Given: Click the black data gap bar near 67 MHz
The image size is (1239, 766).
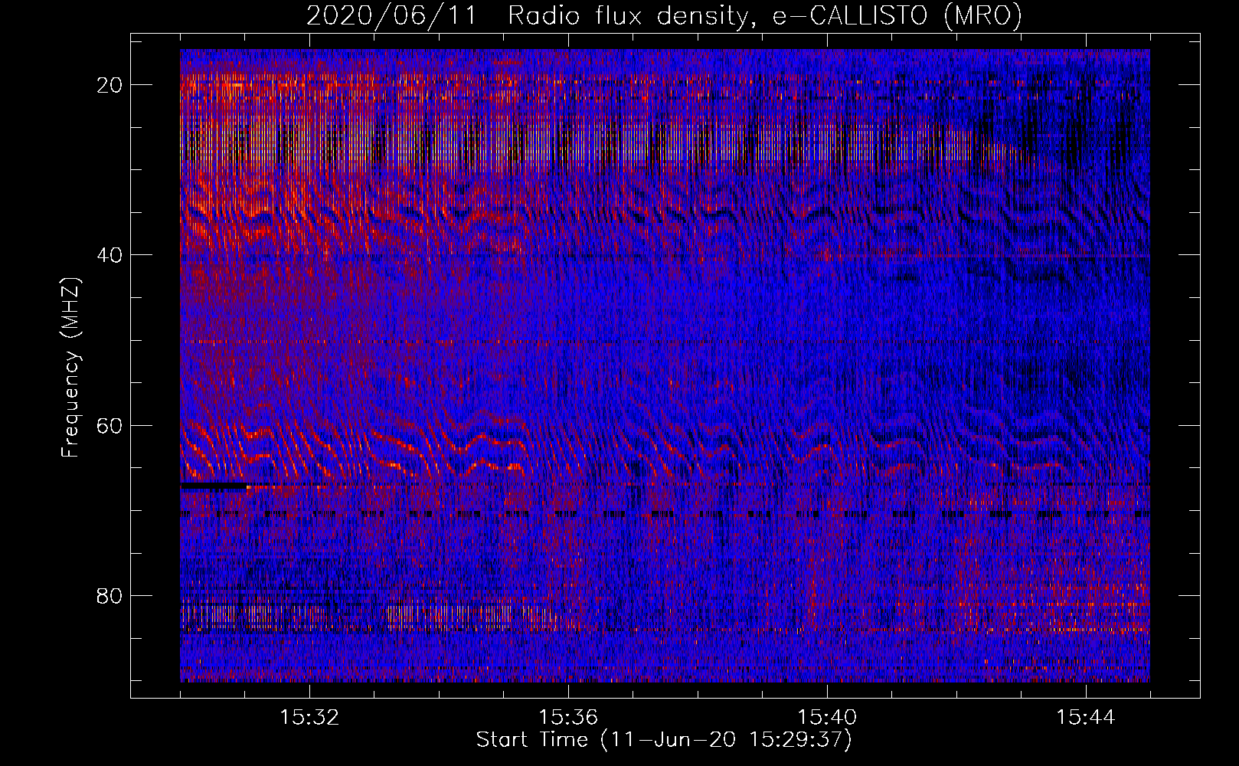Looking at the screenshot, I should click(x=214, y=486).
